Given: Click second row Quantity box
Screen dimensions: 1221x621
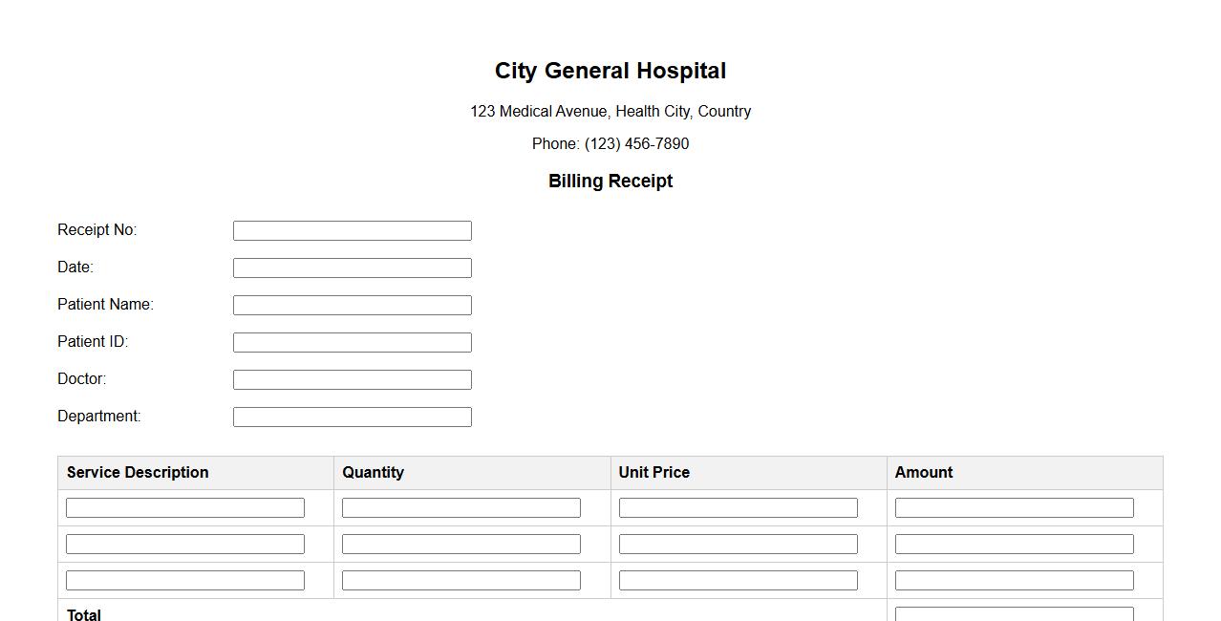Looking at the screenshot, I should [461, 545].
